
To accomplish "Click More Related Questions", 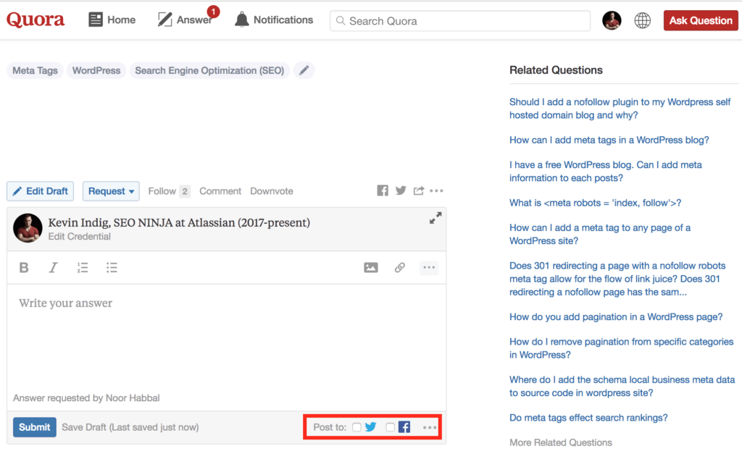I will pyautogui.click(x=561, y=442).
